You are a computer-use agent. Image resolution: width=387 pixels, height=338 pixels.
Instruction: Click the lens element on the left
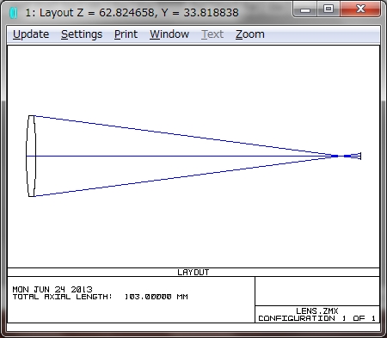point(31,156)
